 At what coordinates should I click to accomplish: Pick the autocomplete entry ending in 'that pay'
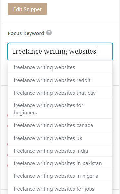tap(60, 93)
